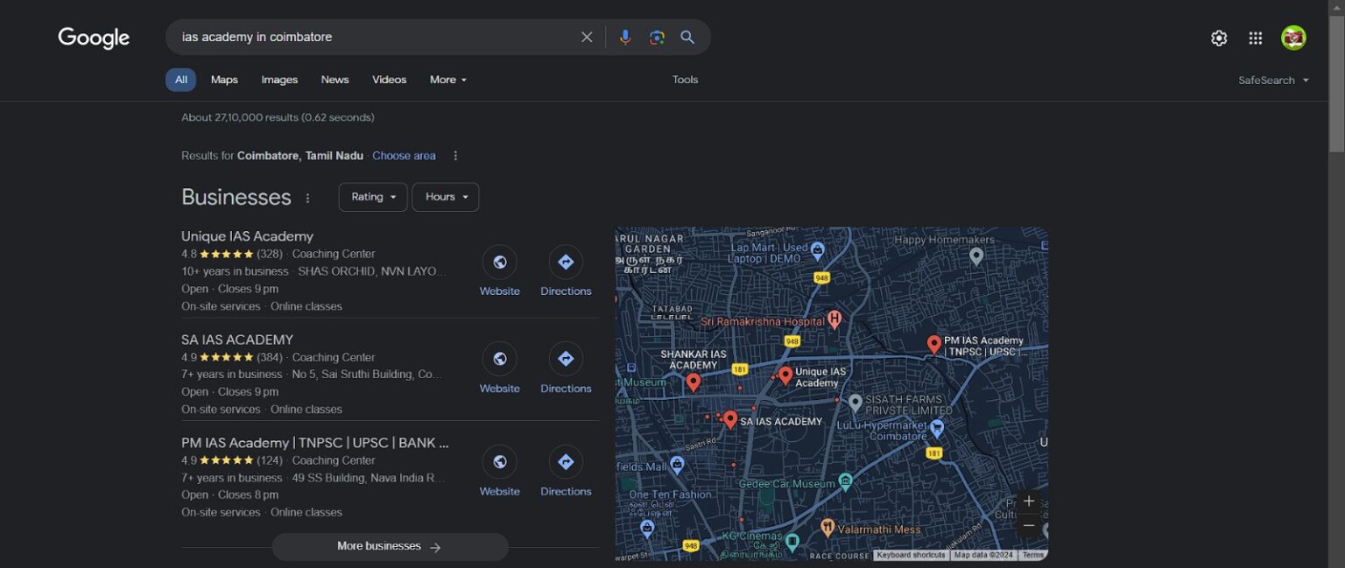Click the "(328)" review count
The height and width of the screenshot is (568, 1345).
(x=270, y=254)
